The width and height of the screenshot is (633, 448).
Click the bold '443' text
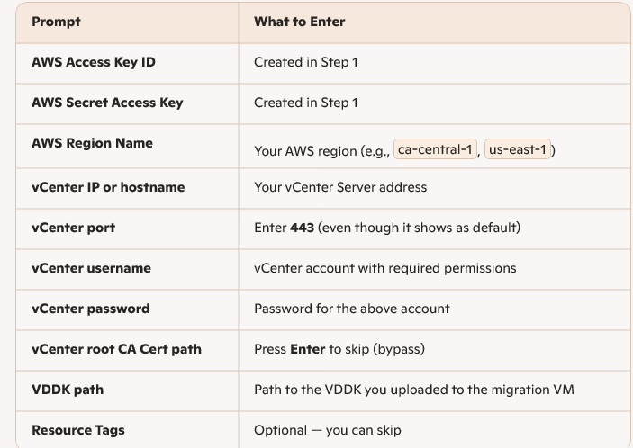click(302, 228)
